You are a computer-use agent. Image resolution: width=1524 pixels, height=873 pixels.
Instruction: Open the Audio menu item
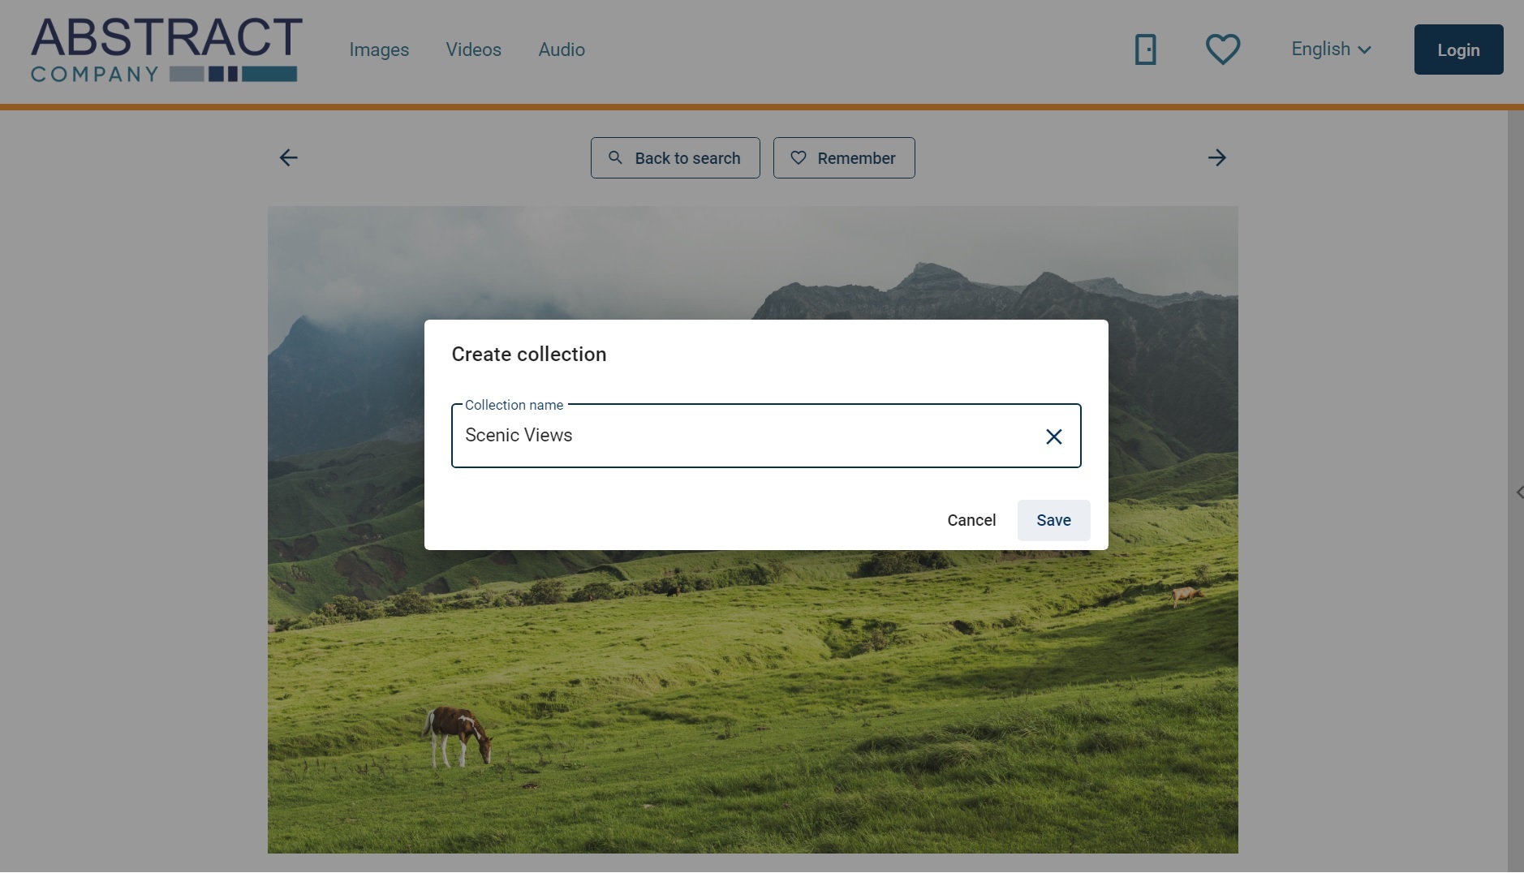pyautogui.click(x=562, y=49)
